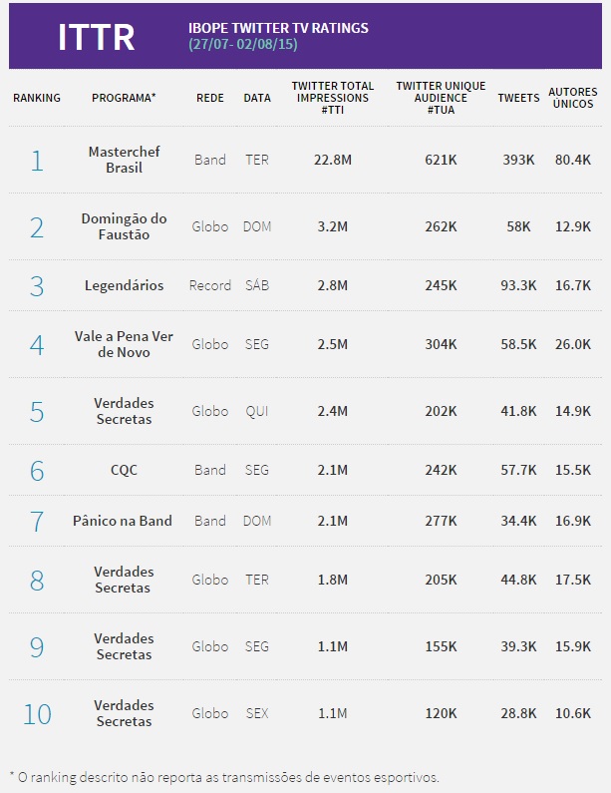Click the RANKING column header
Screen dimensions: 611x793
(x=37, y=98)
